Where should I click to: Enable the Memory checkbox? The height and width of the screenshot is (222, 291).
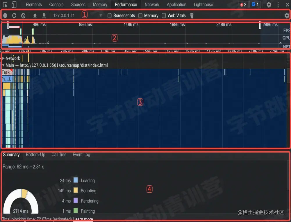[140, 16]
